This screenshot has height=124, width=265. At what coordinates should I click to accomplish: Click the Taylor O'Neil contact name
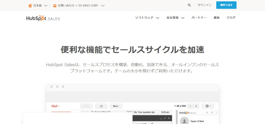click(x=198, y=121)
